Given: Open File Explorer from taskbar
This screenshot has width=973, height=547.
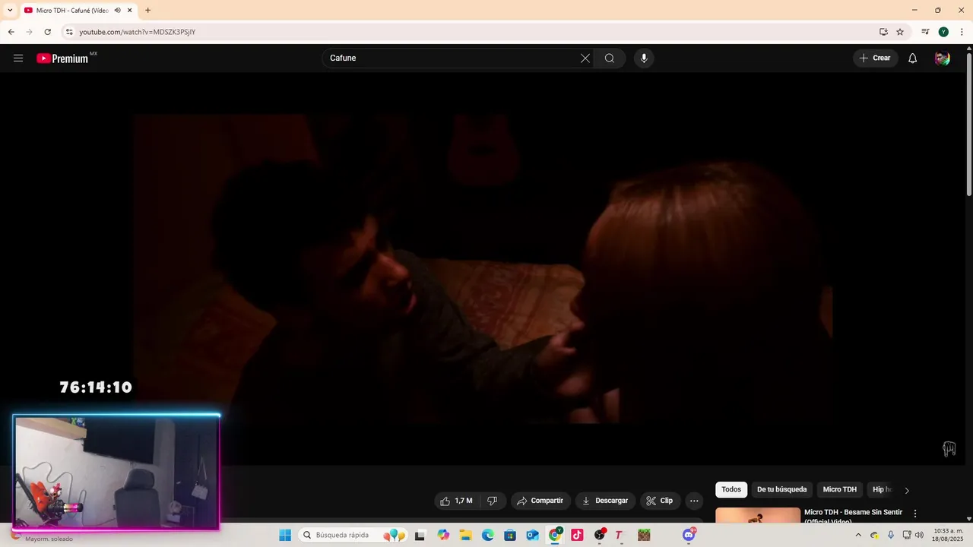Looking at the screenshot, I should click(465, 535).
